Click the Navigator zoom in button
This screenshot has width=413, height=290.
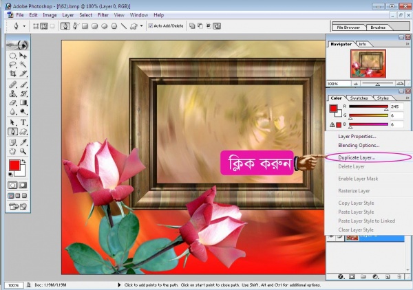400,84
